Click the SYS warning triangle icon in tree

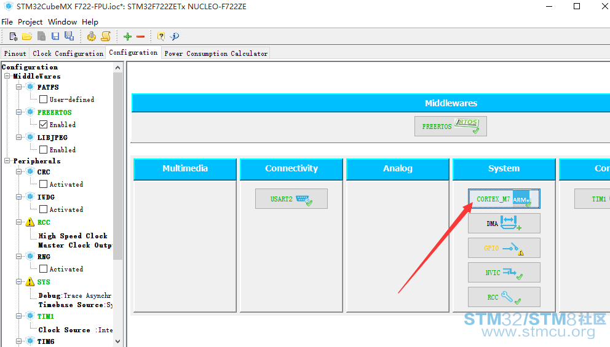coord(30,282)
